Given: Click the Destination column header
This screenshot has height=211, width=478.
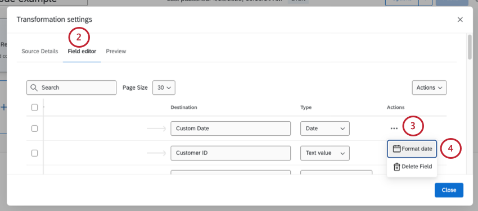Looking at the screenshot, I should (x=183, y=107).
